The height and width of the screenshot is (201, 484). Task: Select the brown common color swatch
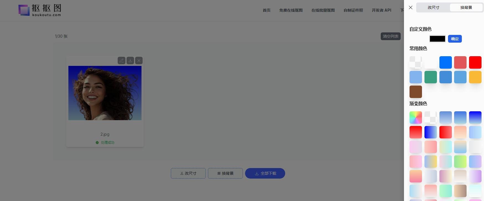click(416, 92)
